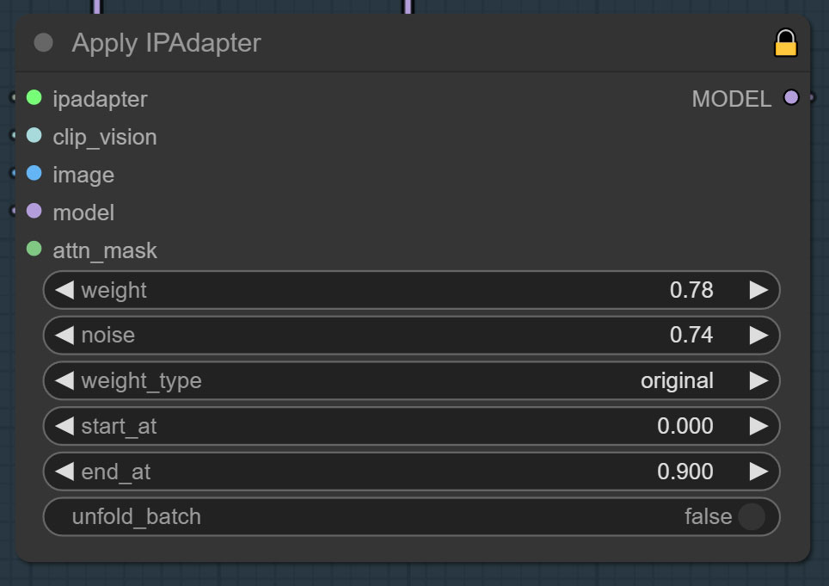The height and width of the screenshot is (586, 829).
Task: Click the left arrow on weight_type
Action: click(x=64, y=380)
